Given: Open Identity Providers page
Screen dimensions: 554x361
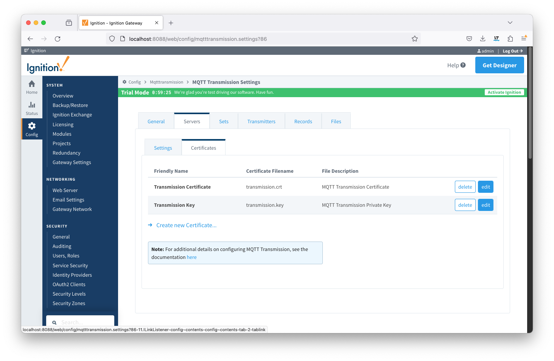Looking at the screenshot, I should (72, 275).
